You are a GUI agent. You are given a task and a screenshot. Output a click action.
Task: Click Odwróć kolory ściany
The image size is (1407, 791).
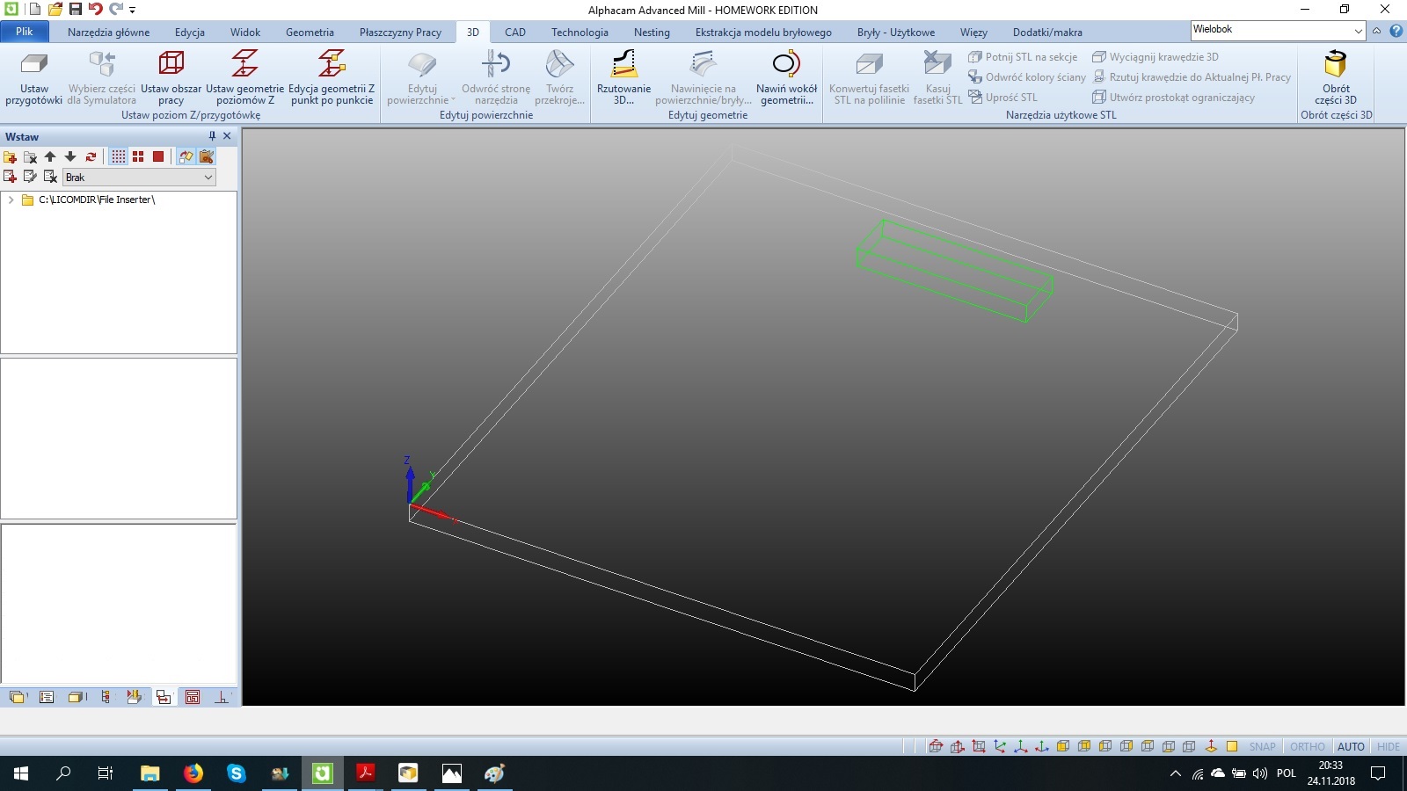(x=1027, y=77)
